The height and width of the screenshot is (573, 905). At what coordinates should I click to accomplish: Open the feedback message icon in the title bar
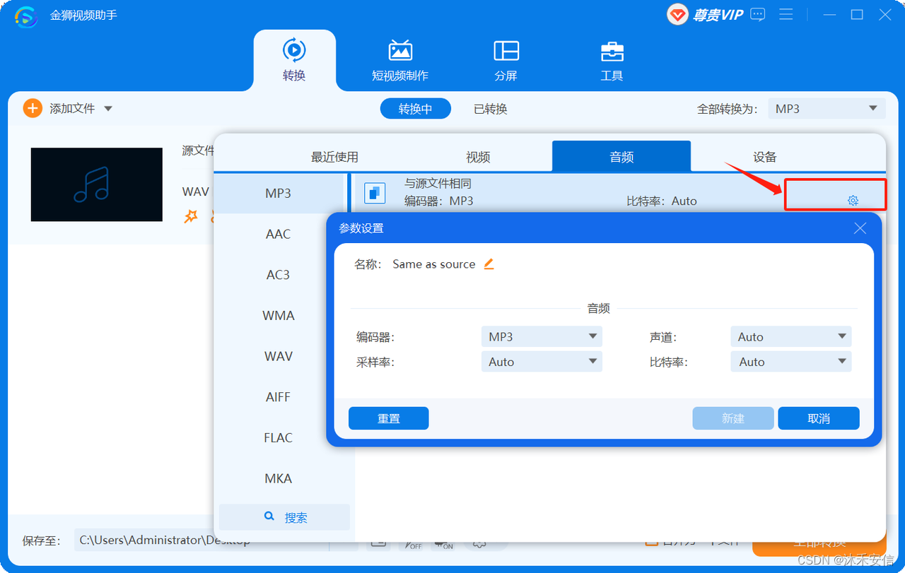coord(758,15)
